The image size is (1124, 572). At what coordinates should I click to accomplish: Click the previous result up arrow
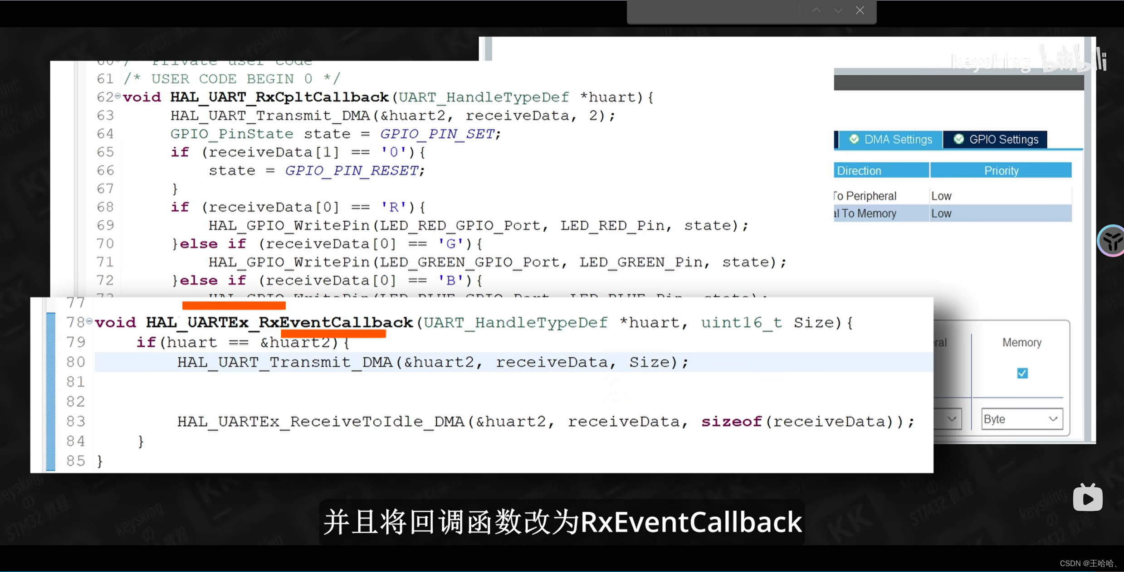816,10
